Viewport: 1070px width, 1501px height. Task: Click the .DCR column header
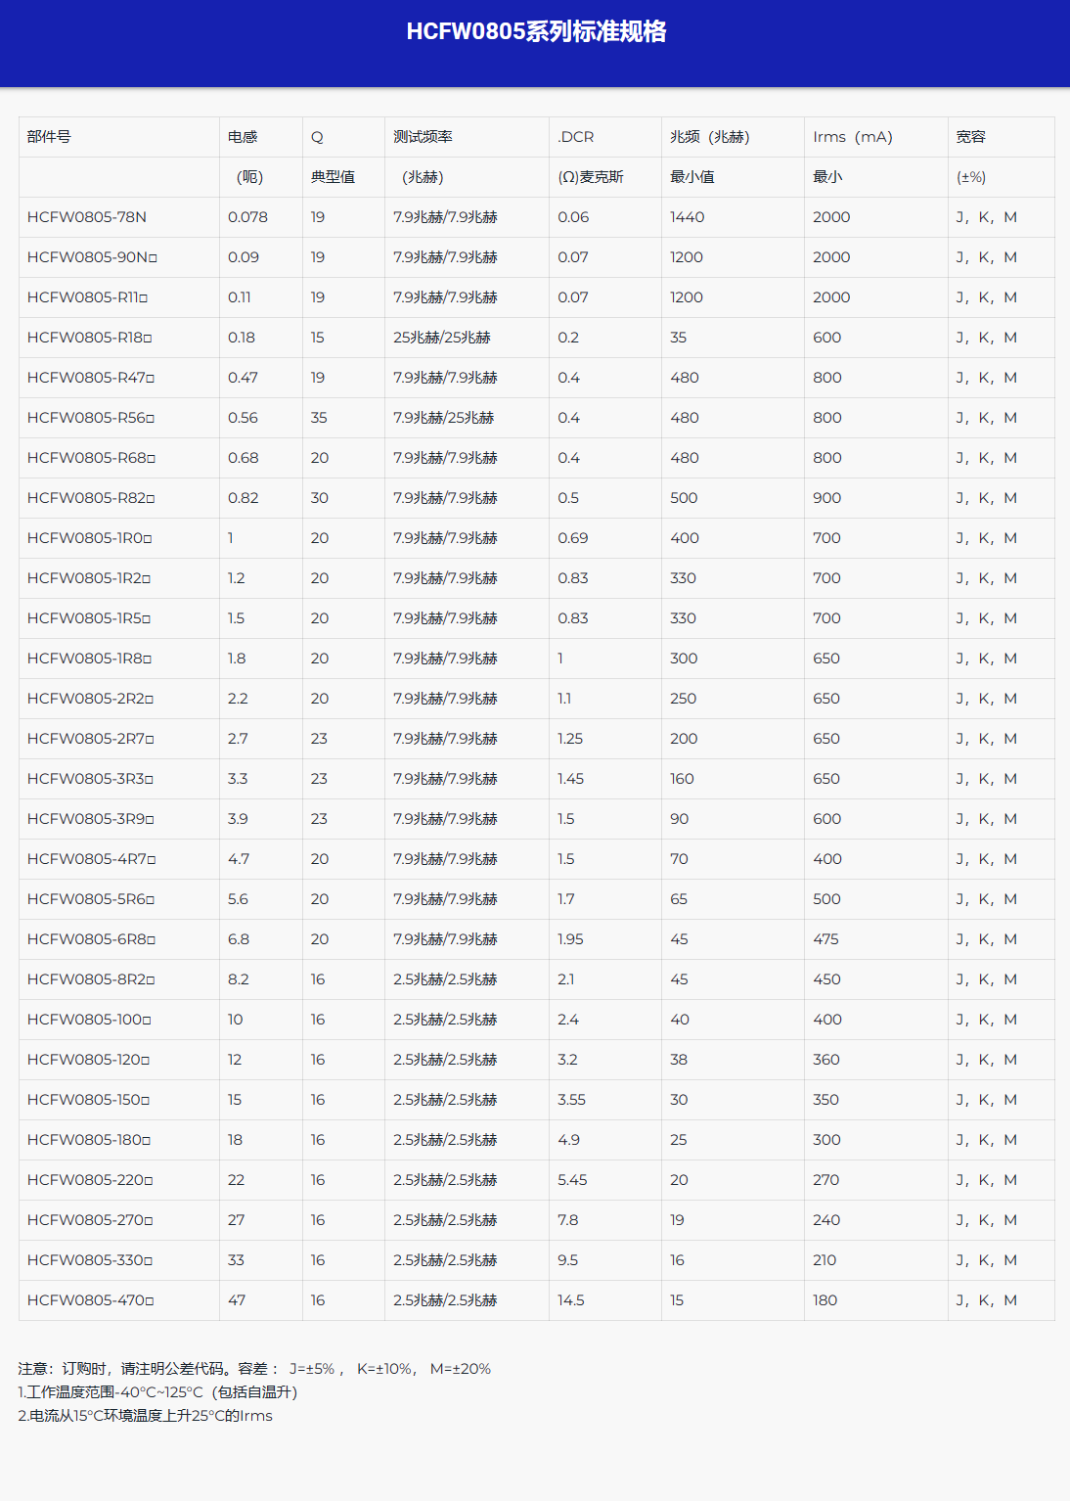click(576, 137)
